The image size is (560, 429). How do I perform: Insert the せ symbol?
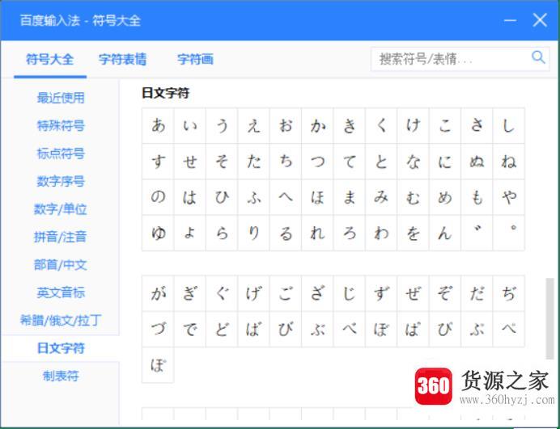click(x=190, y=162)
